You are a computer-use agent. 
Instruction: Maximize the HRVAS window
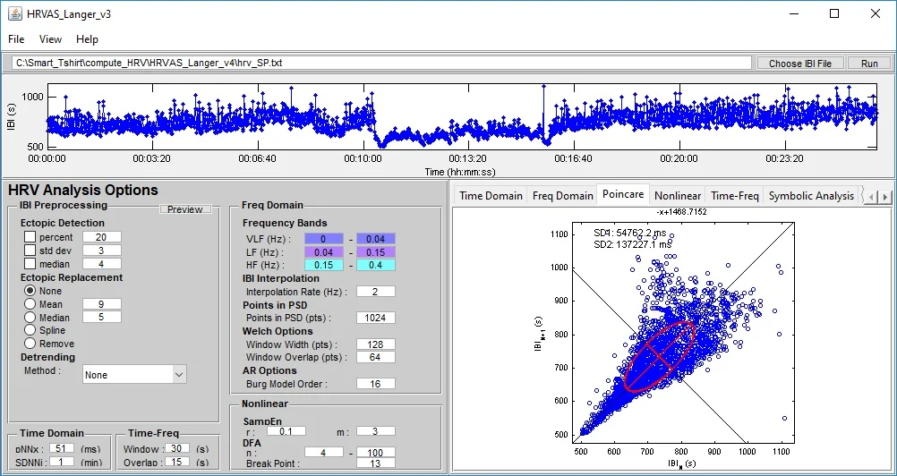(834, 13)
